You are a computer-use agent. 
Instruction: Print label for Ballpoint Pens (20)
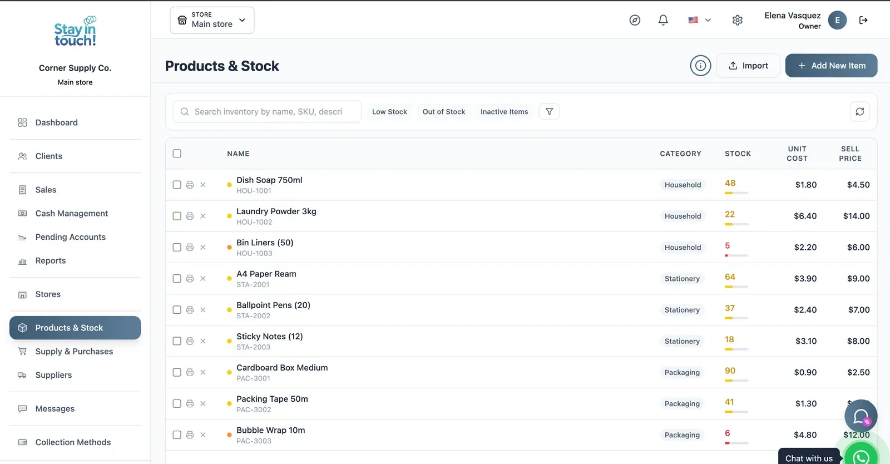click(190, 310)
